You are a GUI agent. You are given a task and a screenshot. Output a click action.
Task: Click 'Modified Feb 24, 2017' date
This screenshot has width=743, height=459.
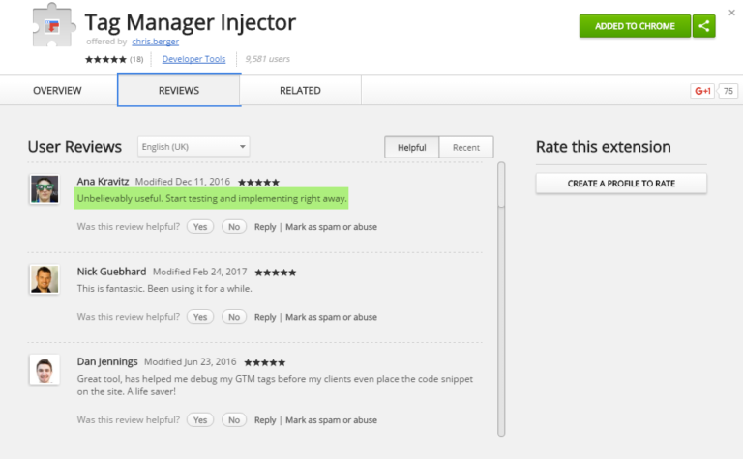click(x=199, y=272)
